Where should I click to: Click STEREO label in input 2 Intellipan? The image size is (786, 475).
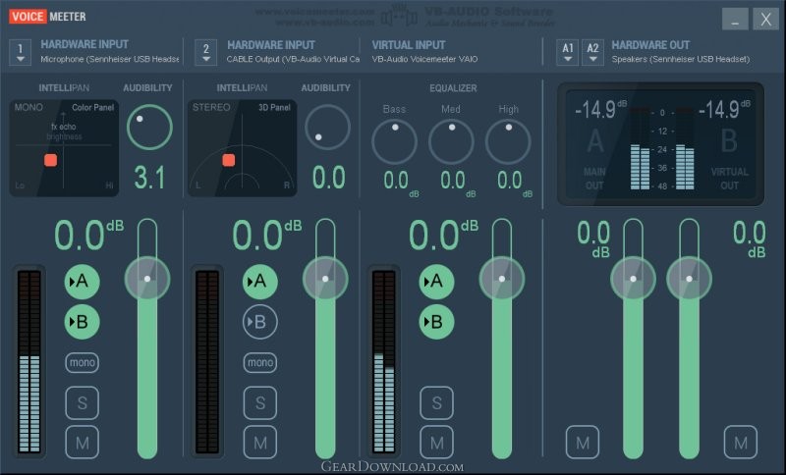click(x=211, y=107)
